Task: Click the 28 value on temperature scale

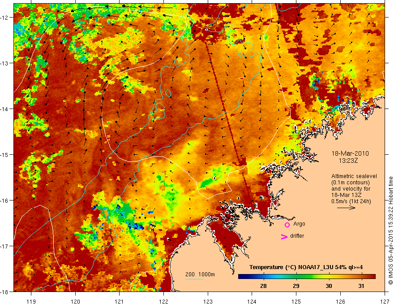Action: (263, 286)
